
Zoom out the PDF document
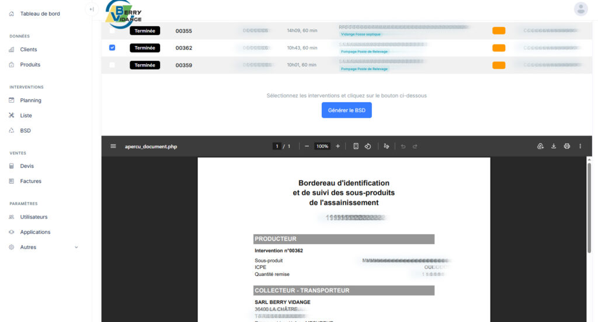(x=307, y=146)
